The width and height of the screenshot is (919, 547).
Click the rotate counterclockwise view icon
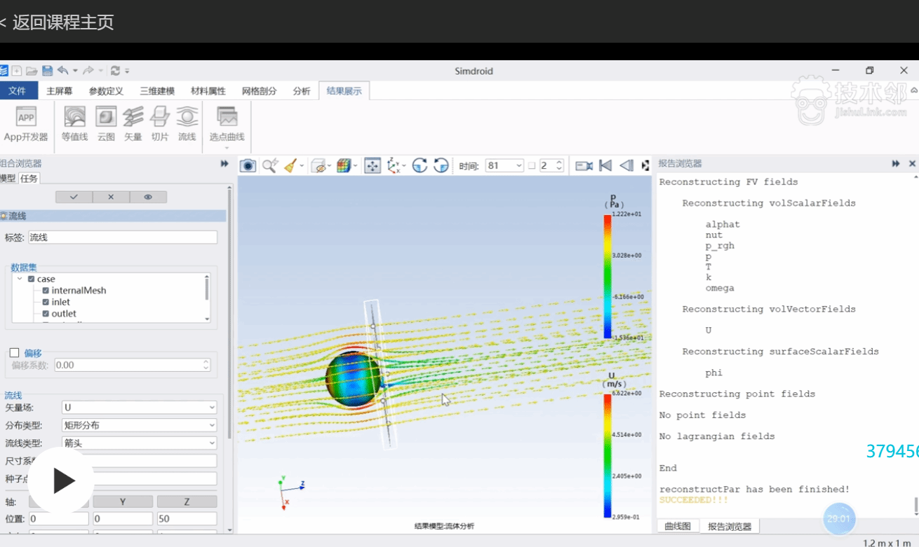[x=441, y=165]
